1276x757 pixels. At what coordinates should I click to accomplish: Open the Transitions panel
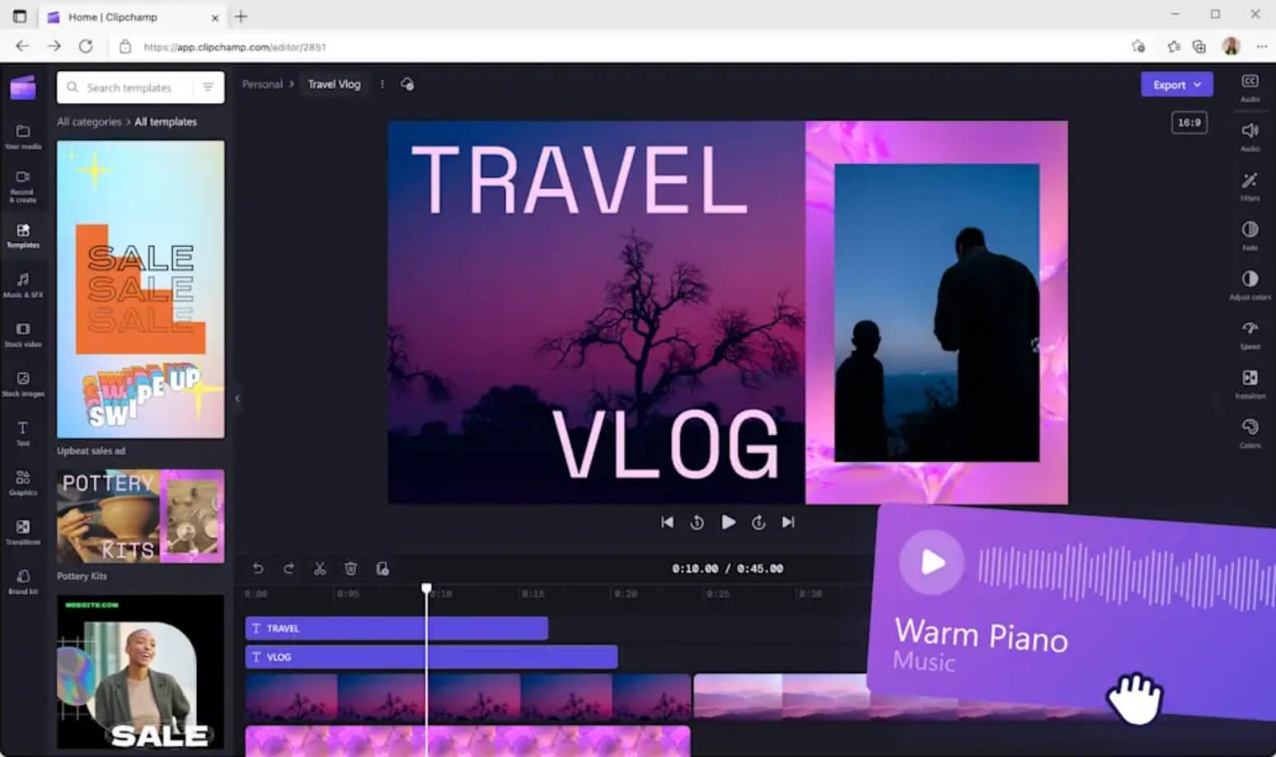point(22,531)
